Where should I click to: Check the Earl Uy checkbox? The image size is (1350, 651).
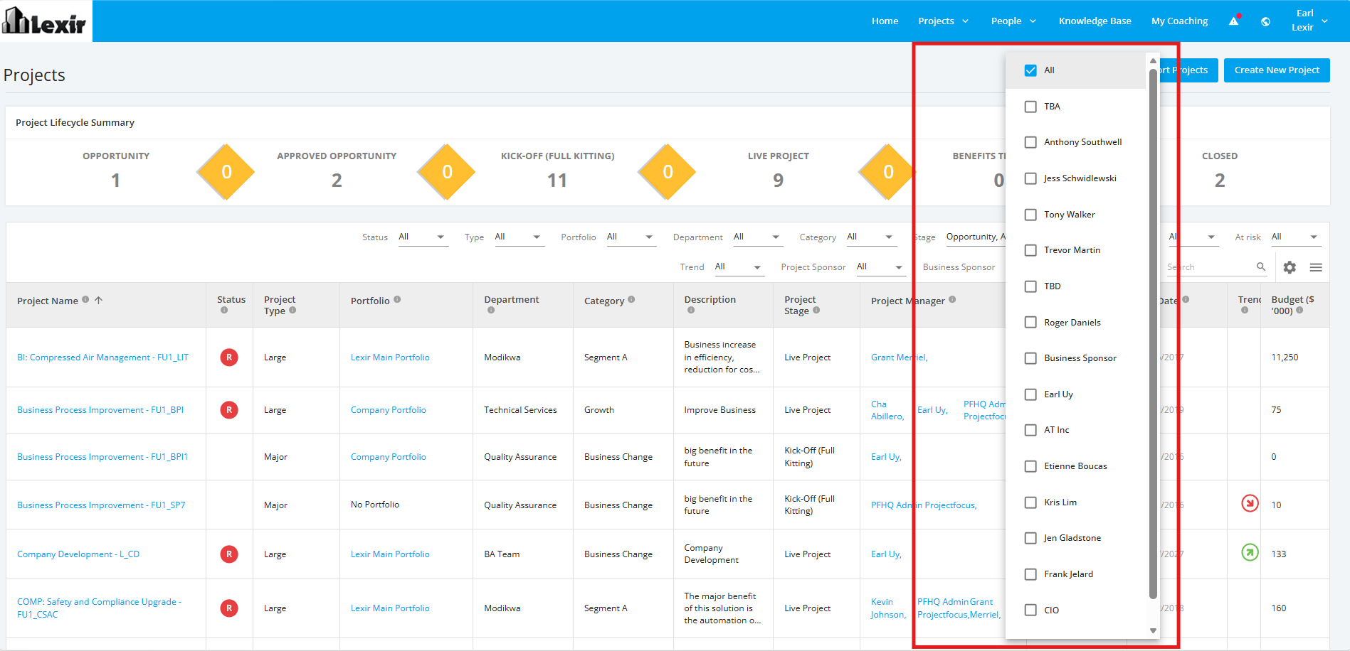[1030, 394]
